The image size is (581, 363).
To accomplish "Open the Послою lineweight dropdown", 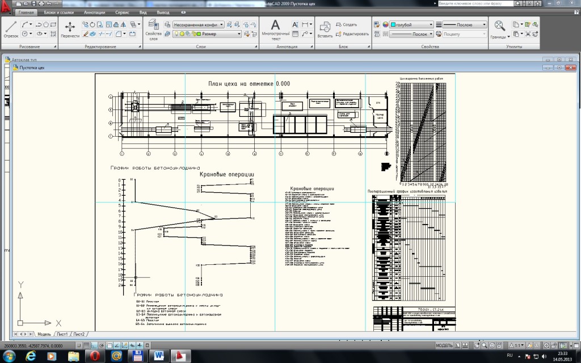I will [x=465, y=24].
